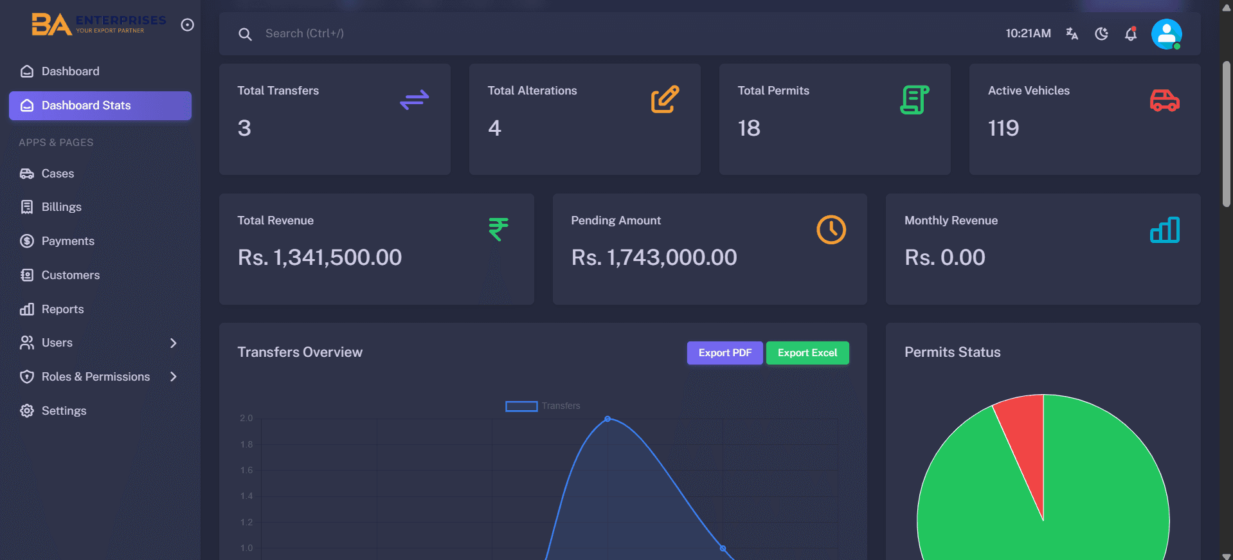This screenshot has height=560, width=1233.
Task: Navigate to Payments
Action: [x=100, y=241]
